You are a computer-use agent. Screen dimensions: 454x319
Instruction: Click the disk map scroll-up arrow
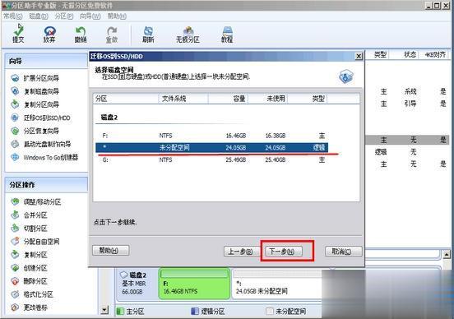pyautogui.click(x=447, y=254)
